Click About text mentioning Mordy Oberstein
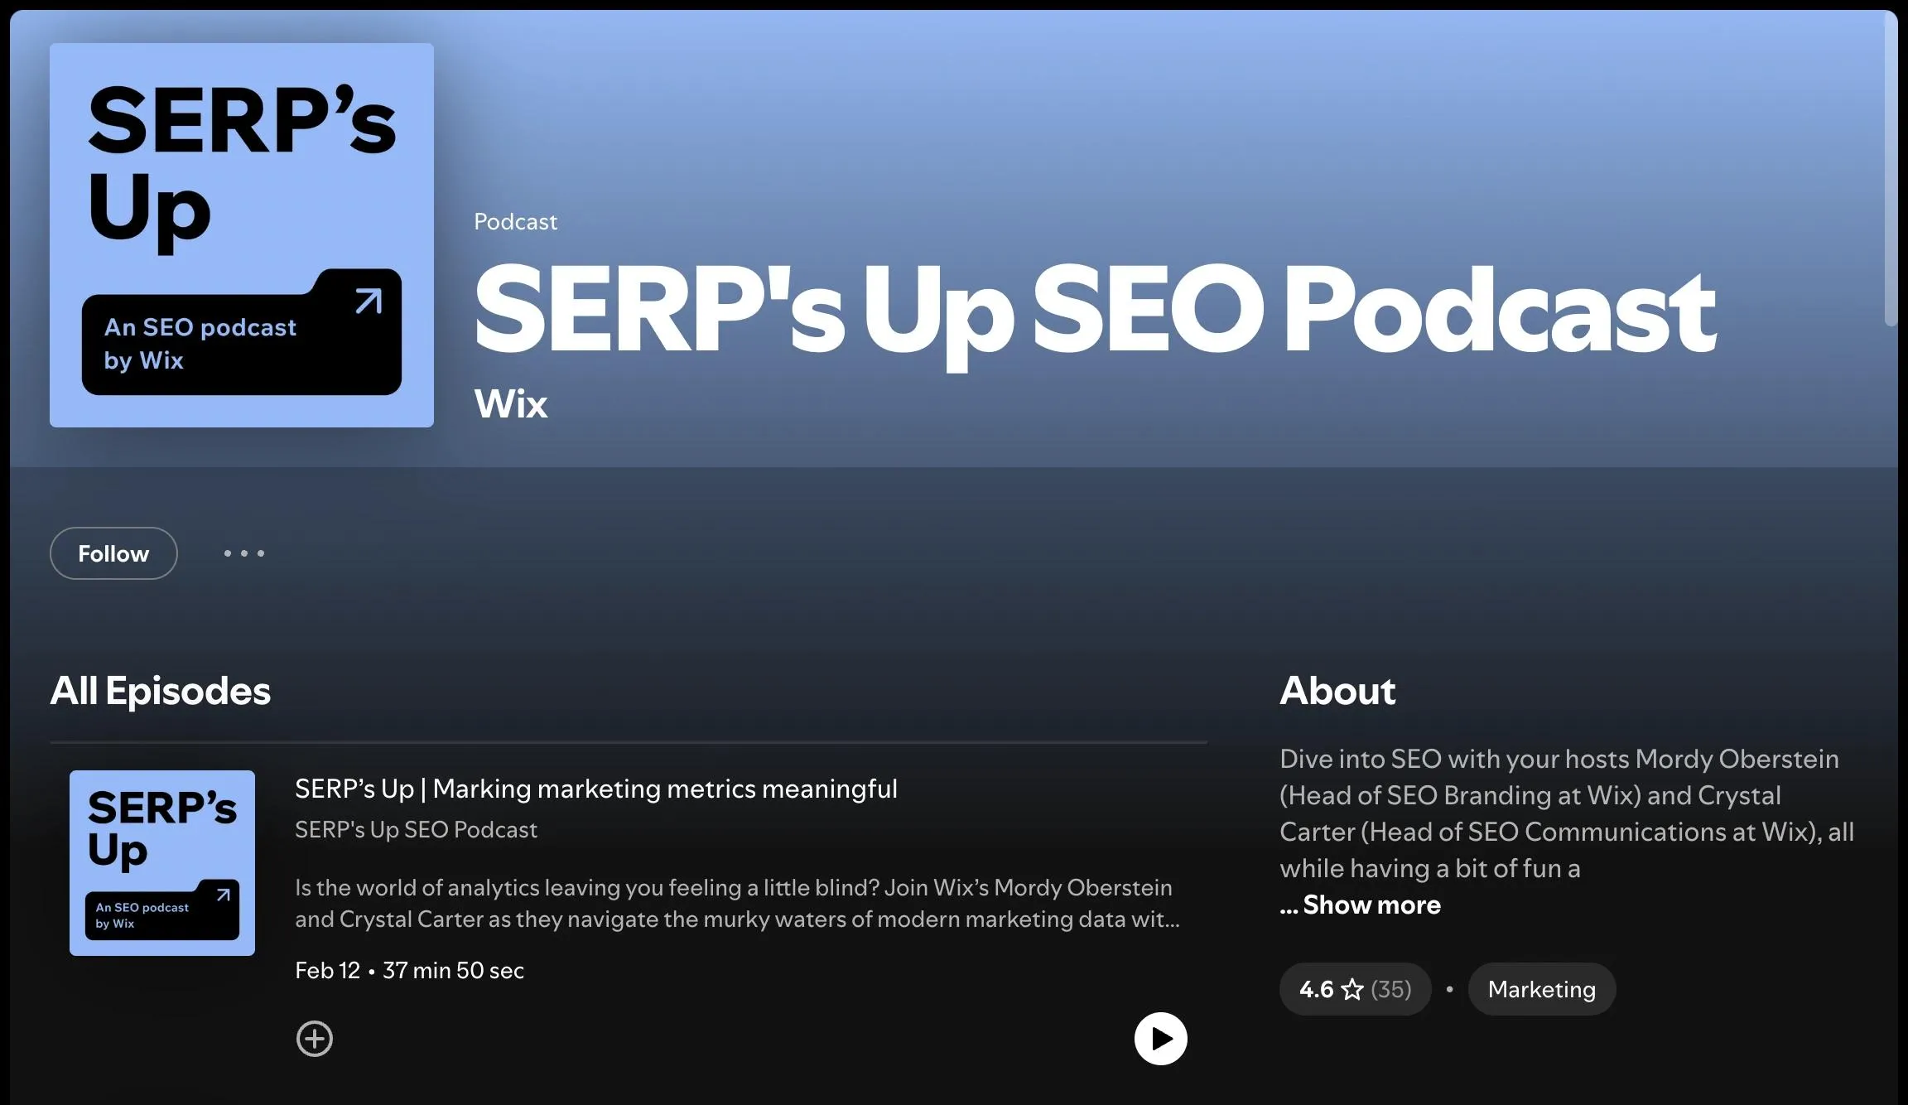Viewport: 1908px width, 1105px height. pyautogui.click(x=1567, y=813)
